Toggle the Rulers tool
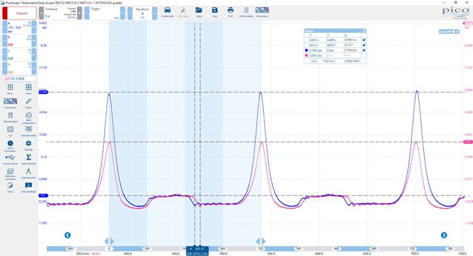Viewport: 473px width, 256px height. [28, 102]
